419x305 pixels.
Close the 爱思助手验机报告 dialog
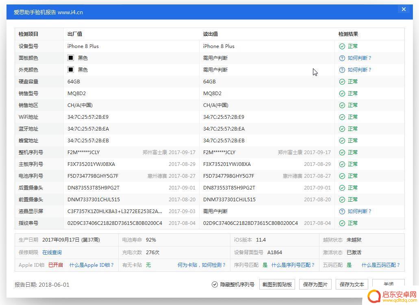(404, 9)
